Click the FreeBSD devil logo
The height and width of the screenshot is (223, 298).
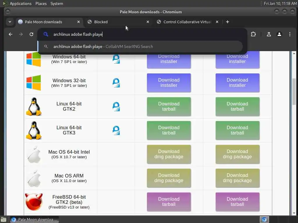(34, 202)
